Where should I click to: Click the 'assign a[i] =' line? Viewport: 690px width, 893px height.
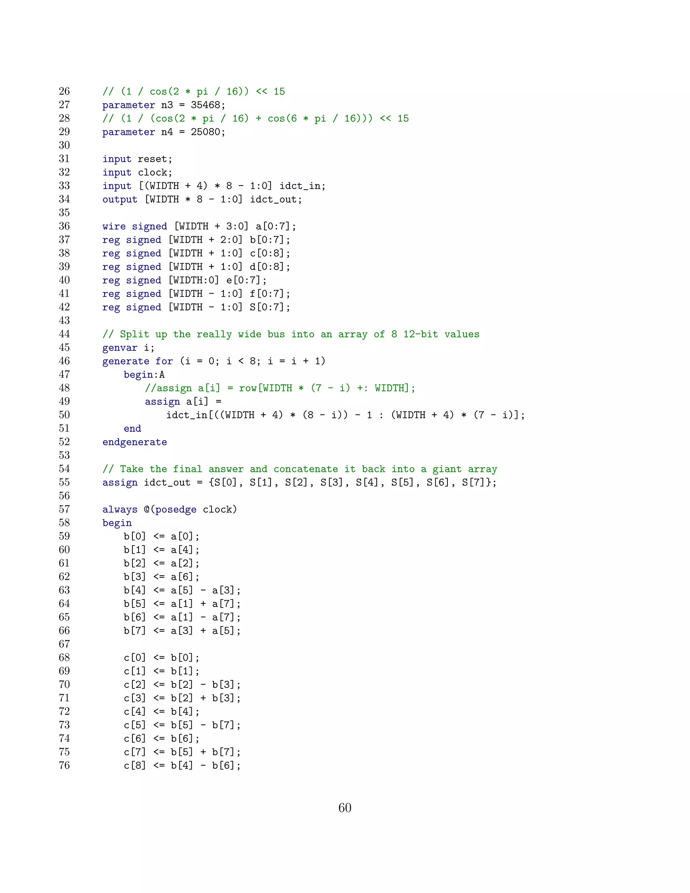click(183, 402)
